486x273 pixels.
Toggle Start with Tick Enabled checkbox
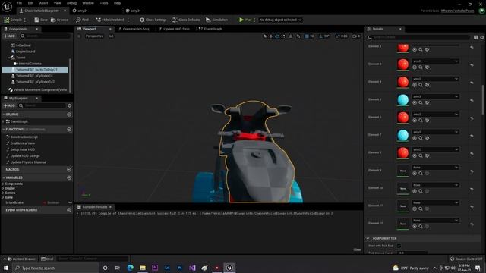click(x=399, y=246)
